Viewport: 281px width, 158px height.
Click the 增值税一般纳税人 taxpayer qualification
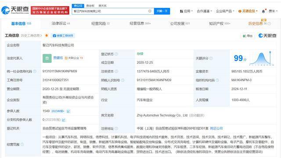(149, 89)
